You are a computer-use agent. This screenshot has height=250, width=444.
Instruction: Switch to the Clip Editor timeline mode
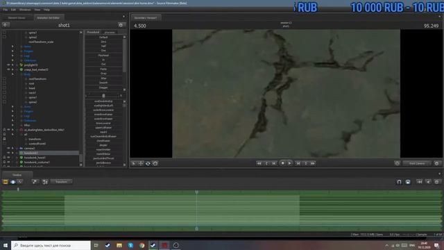pos(6,182)
